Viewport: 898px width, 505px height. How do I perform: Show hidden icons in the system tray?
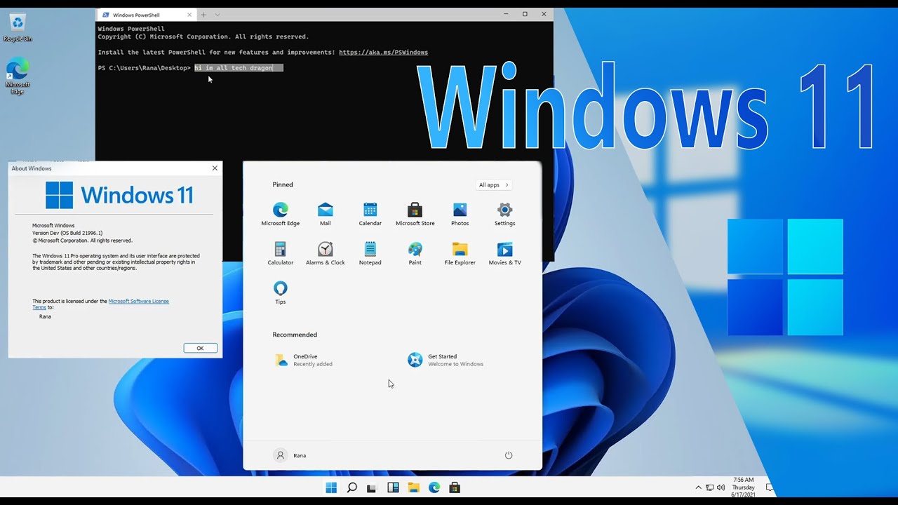click(x=698, y=487)
